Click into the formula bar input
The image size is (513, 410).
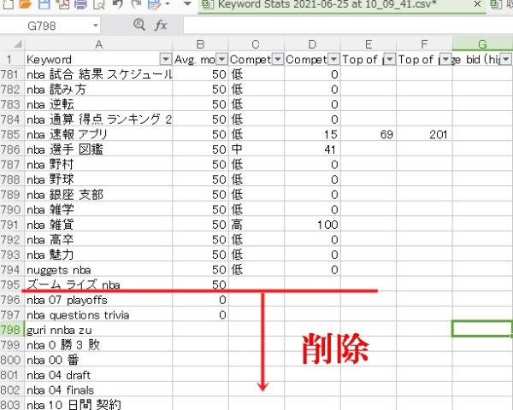(x=348, y=26)
